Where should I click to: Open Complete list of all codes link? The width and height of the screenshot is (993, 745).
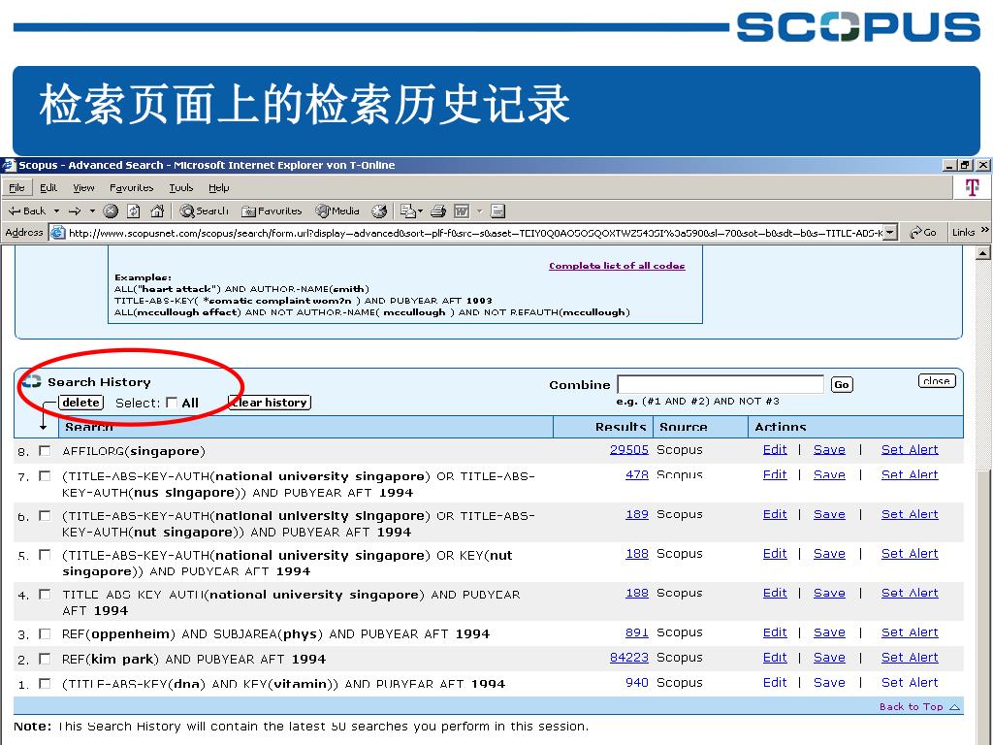[x=617, y=266]
